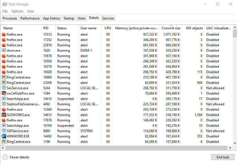This screenshot has width=237, height=164.
Task: Open the File menu
Action: tap(5, 11)
